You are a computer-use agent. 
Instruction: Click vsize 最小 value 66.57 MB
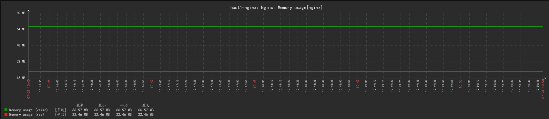pos(102,110)
